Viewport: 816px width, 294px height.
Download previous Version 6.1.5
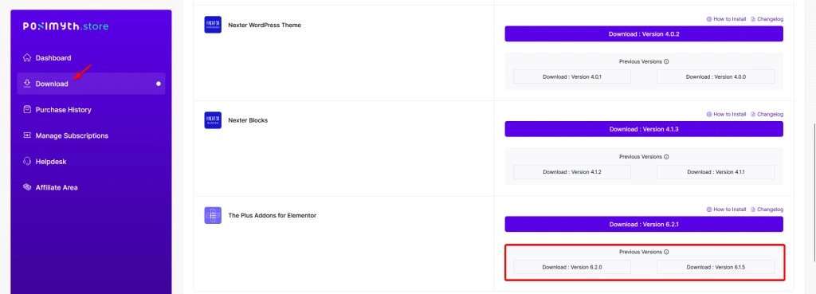point(716,268)
